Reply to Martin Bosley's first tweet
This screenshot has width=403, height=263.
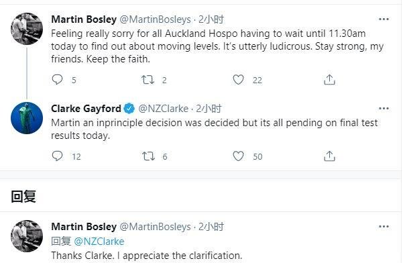(x=57, y=80)
